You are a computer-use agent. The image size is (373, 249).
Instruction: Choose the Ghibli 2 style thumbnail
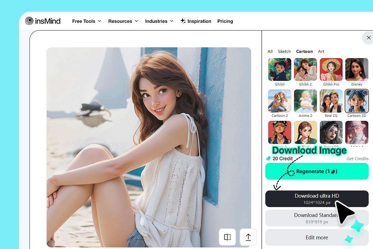tap(306, 69)
